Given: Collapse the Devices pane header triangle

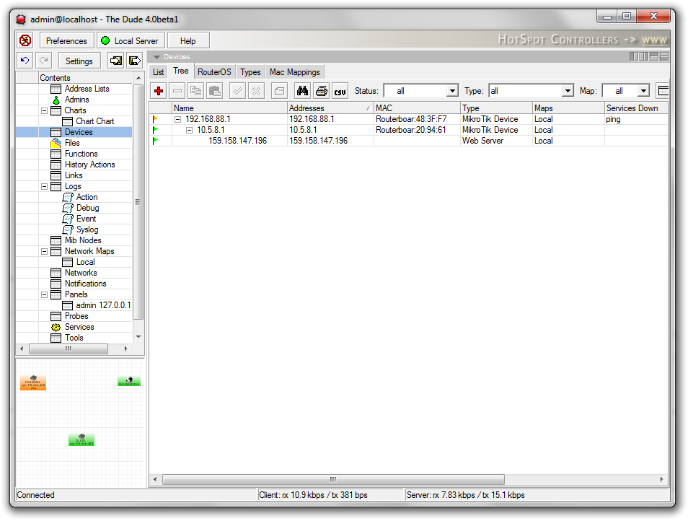Looking at the screenshot, I should pos(156,57).
